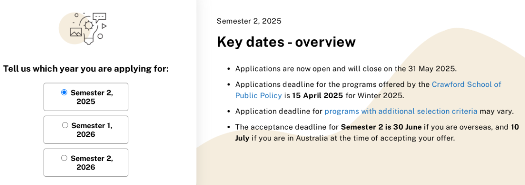Click the Semester 1, 2026 option label text
This screenshot has width=525, height=185.
click(92, 130)
